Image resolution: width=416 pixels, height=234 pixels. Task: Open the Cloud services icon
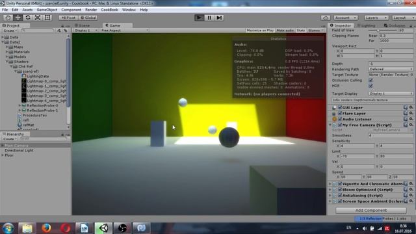tap(326, 18)
